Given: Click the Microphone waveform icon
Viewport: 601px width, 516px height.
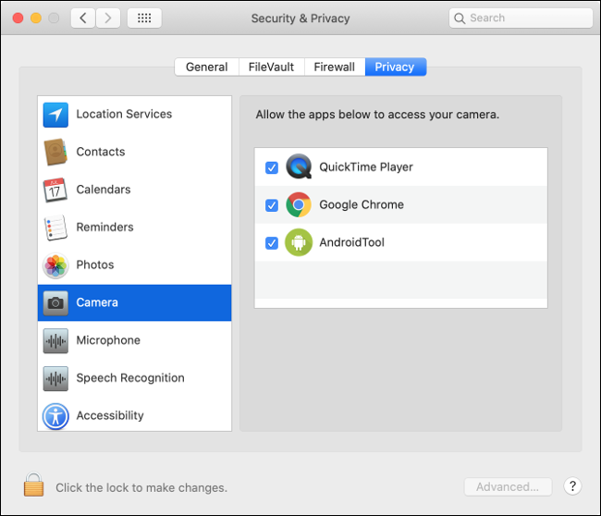Looking at the screenshot, I should tap(55, 340).
